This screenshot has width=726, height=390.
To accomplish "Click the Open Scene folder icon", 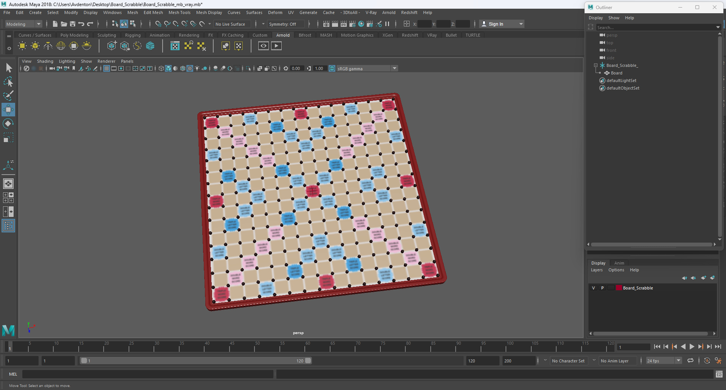I will click(64, 24).
